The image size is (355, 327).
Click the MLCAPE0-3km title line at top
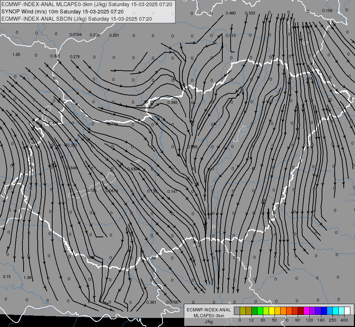point(87,4)
